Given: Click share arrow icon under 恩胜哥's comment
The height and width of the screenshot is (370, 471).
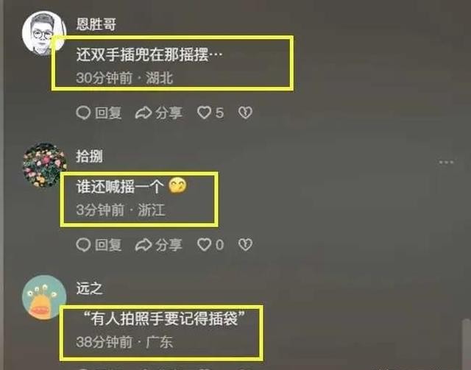Looking at the screenshot, I should [144, 113].
